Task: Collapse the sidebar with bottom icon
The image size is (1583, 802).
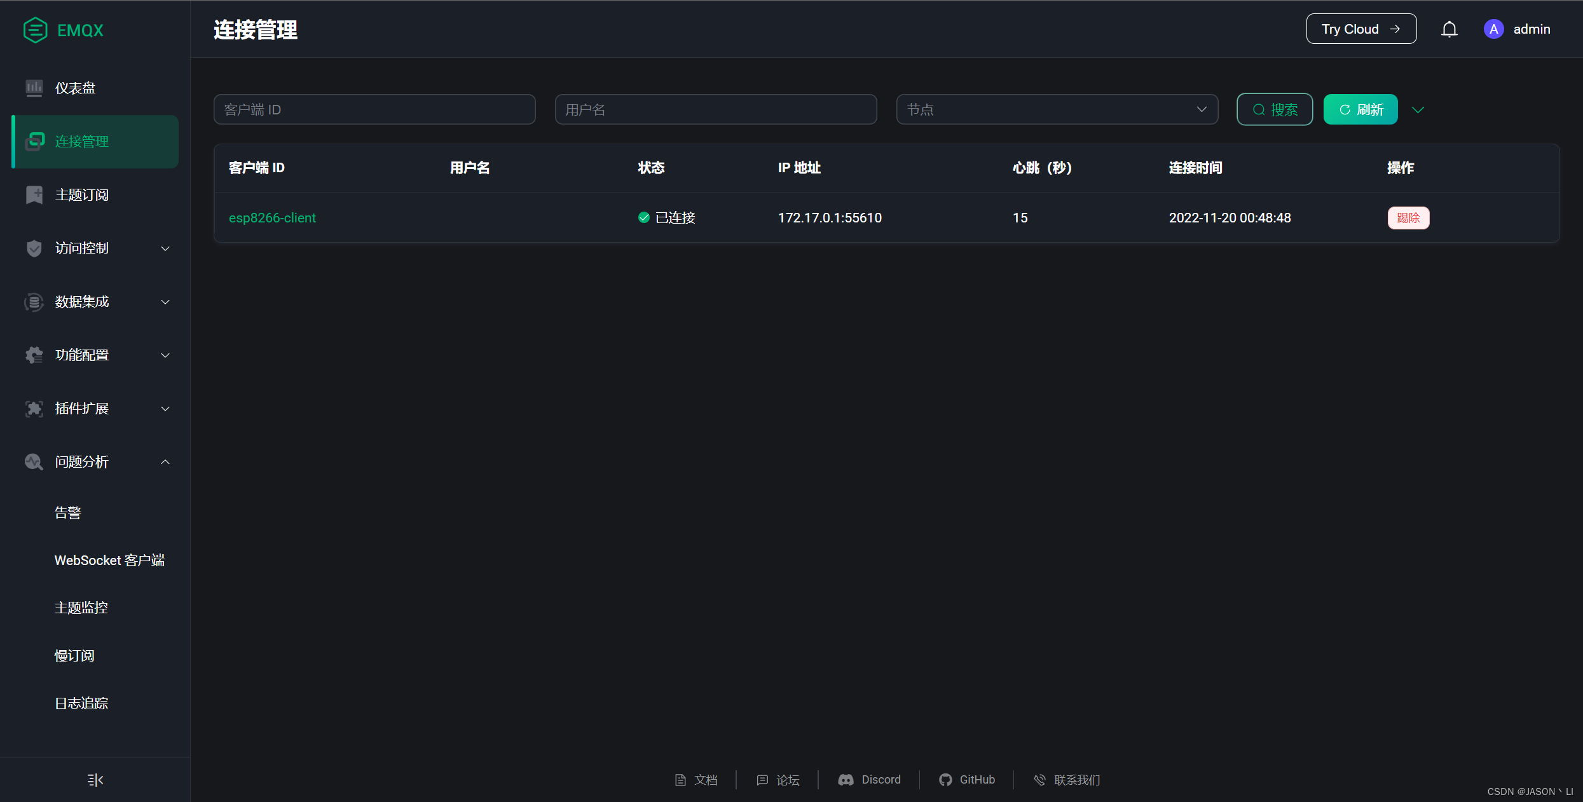Action: coord(94,780)
